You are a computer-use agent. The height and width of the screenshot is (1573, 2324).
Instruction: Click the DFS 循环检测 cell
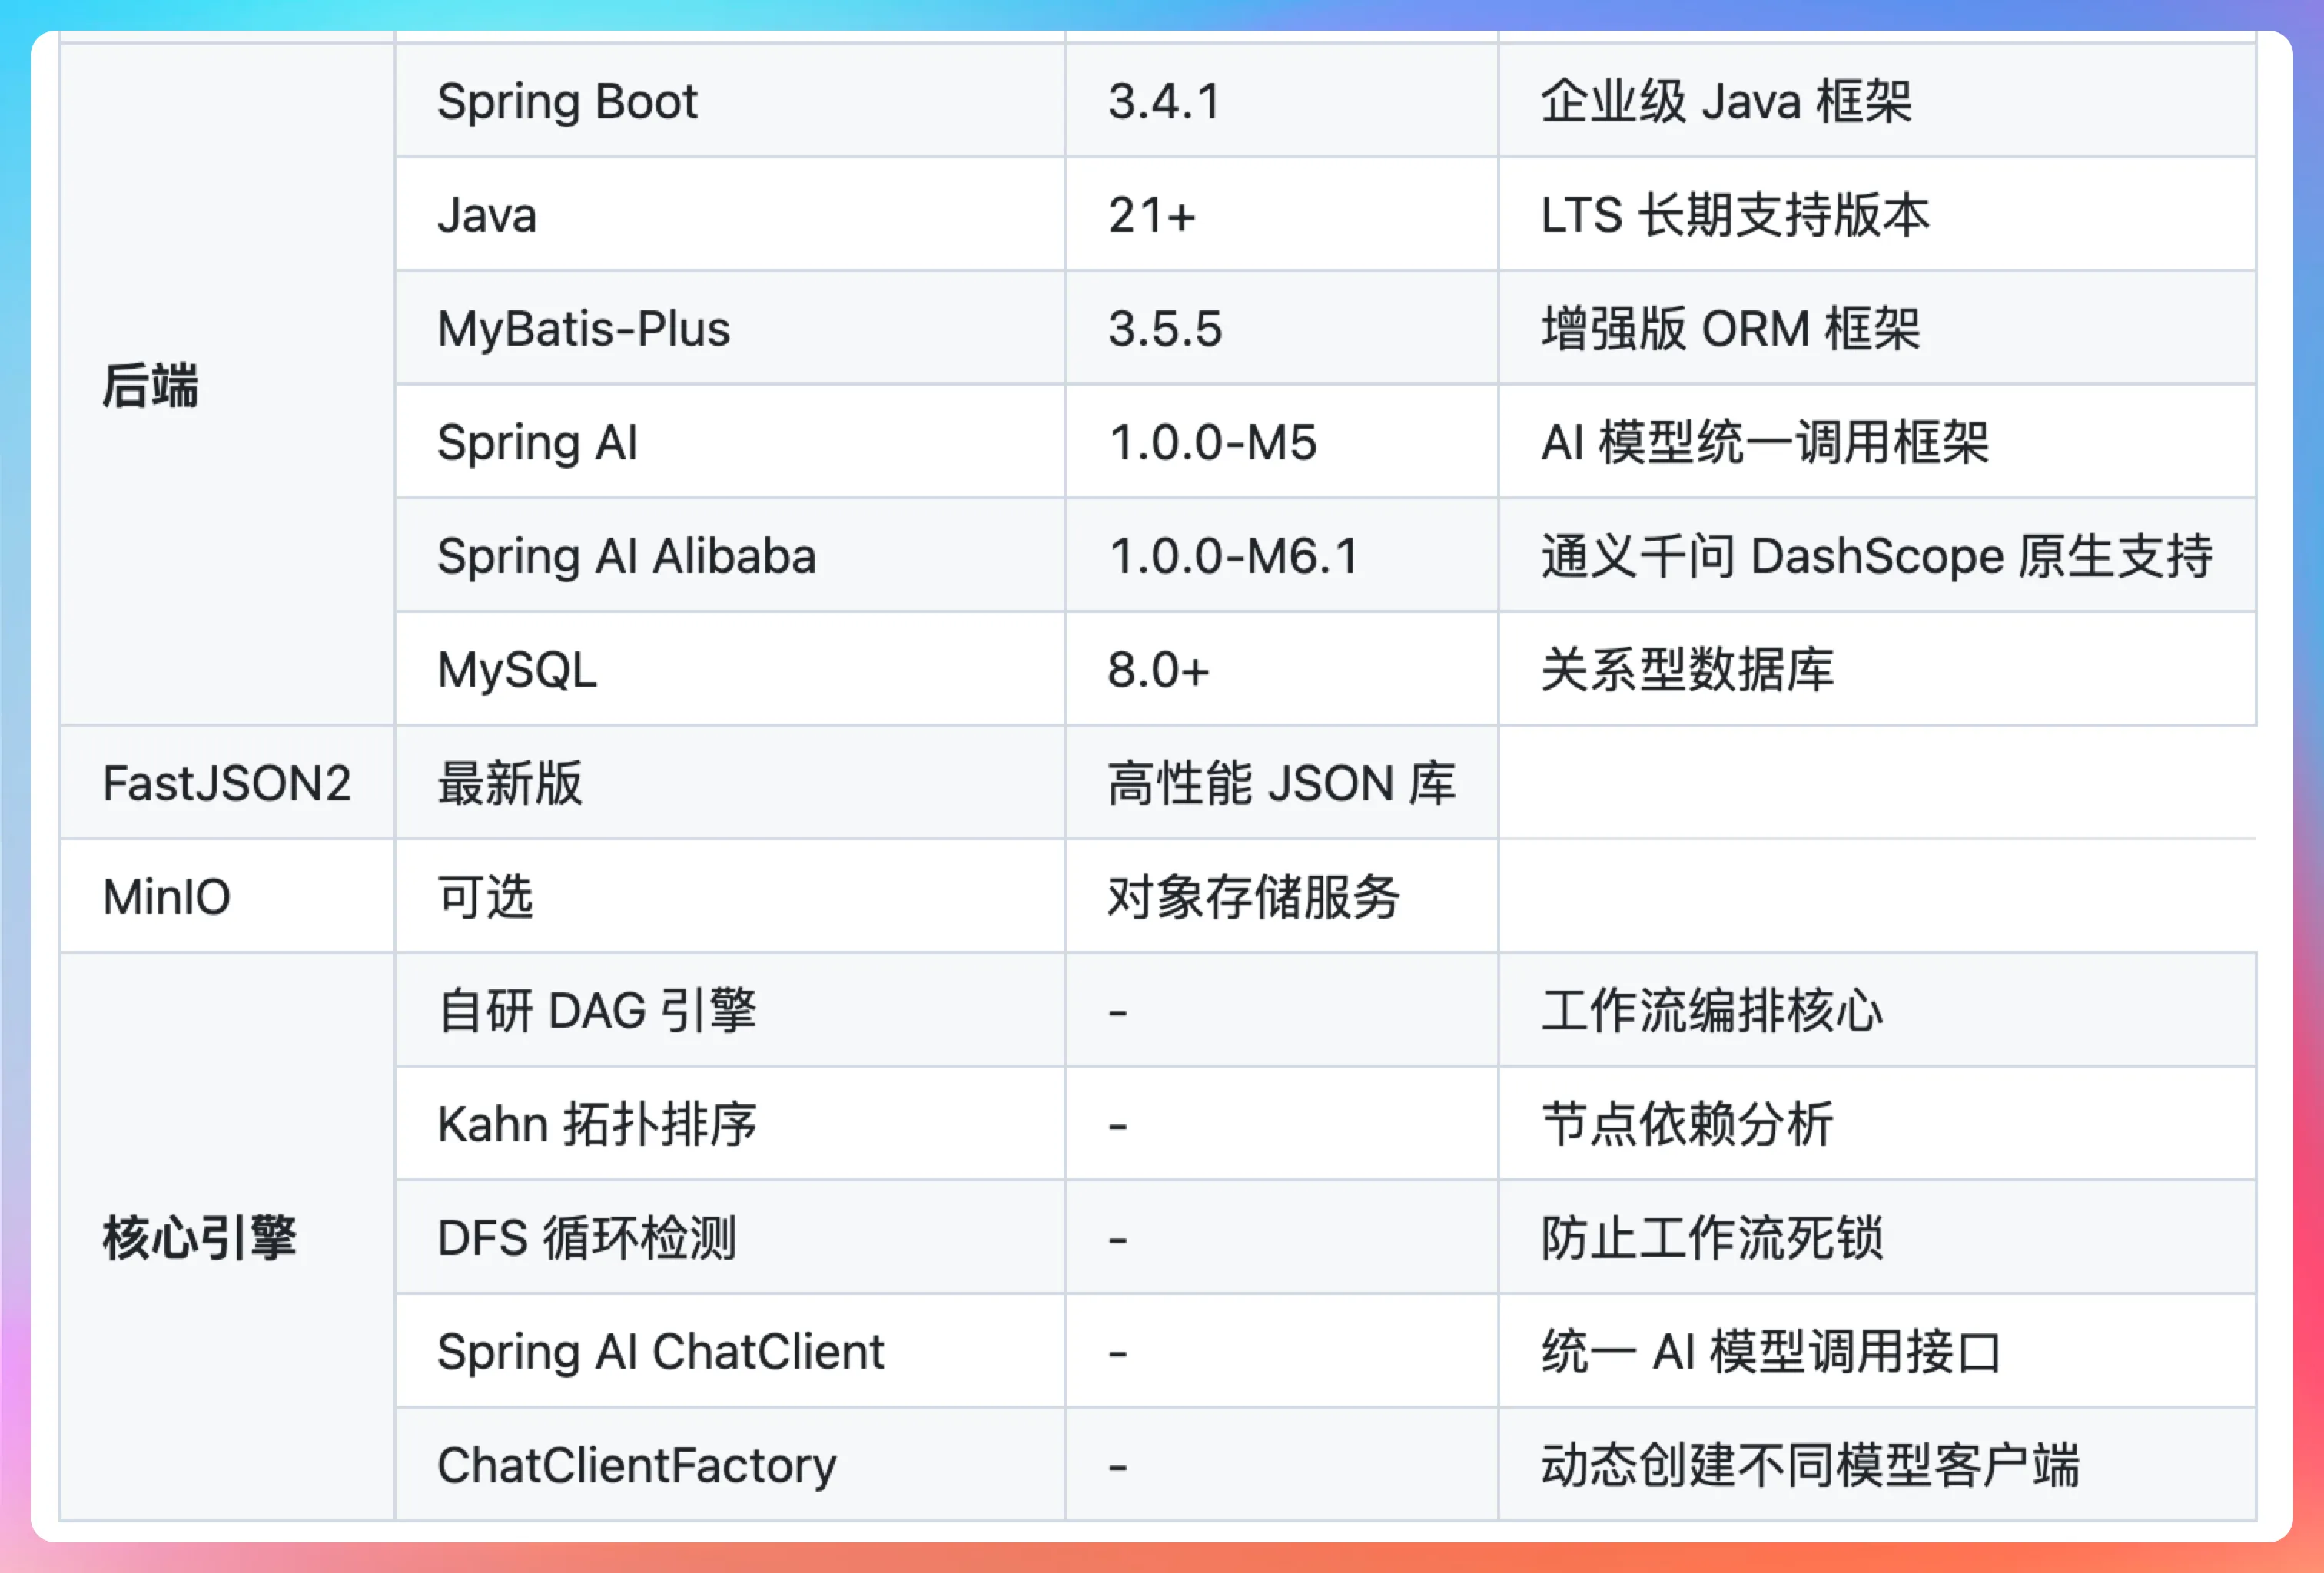[587, 1238]
